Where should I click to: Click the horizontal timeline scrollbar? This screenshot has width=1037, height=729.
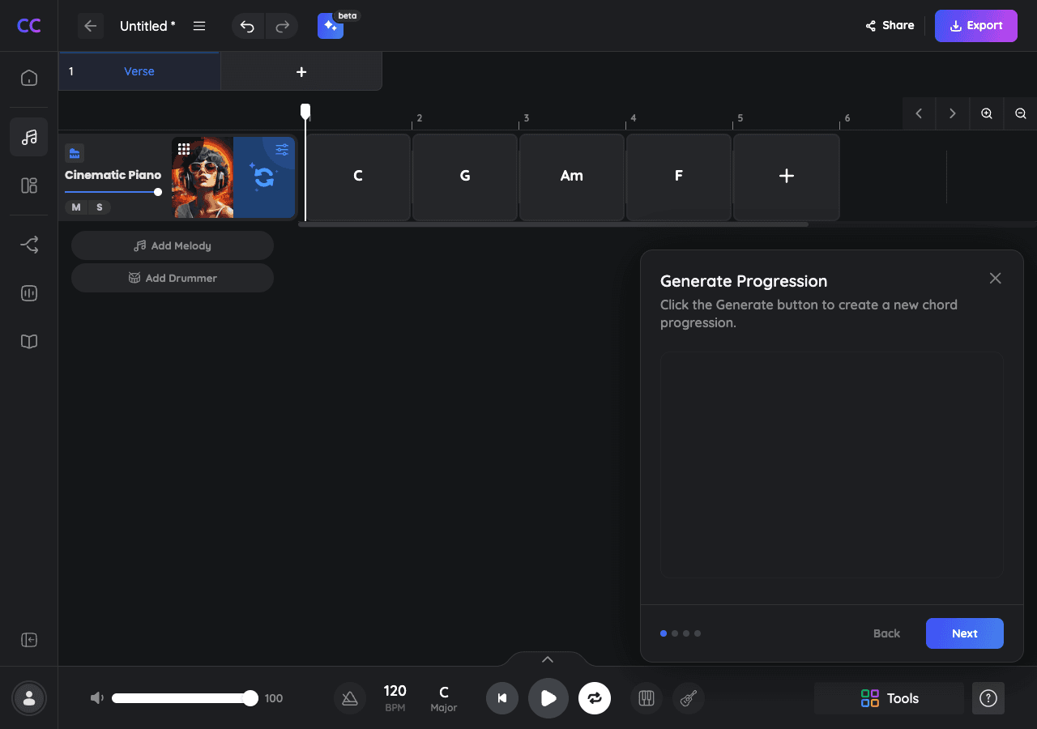553,224
